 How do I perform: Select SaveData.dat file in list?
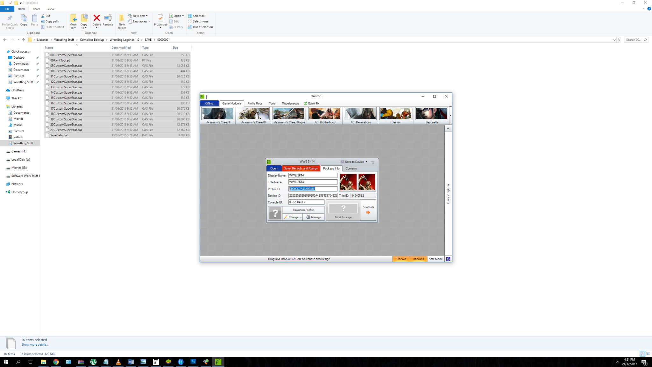117,135
